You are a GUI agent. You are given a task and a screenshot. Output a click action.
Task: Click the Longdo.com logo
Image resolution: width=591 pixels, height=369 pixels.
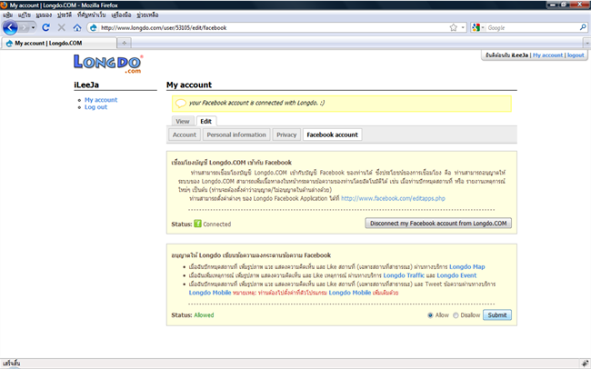pos(108,64)
